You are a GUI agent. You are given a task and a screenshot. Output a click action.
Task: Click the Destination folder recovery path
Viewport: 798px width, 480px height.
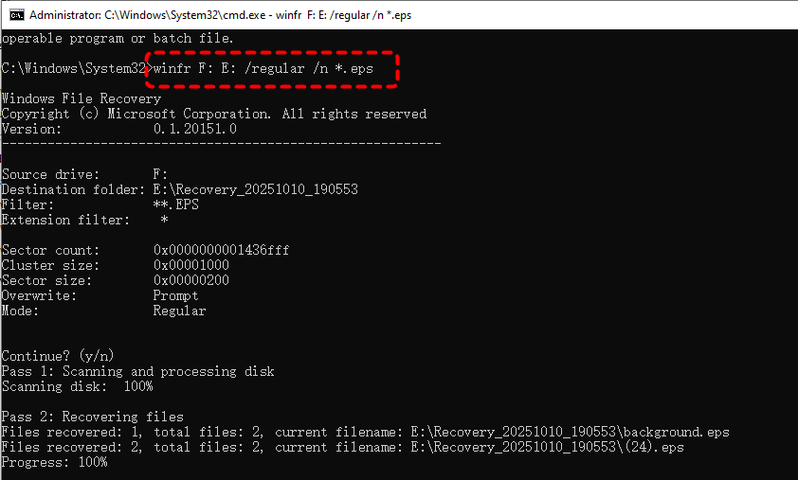click(255, 189)
